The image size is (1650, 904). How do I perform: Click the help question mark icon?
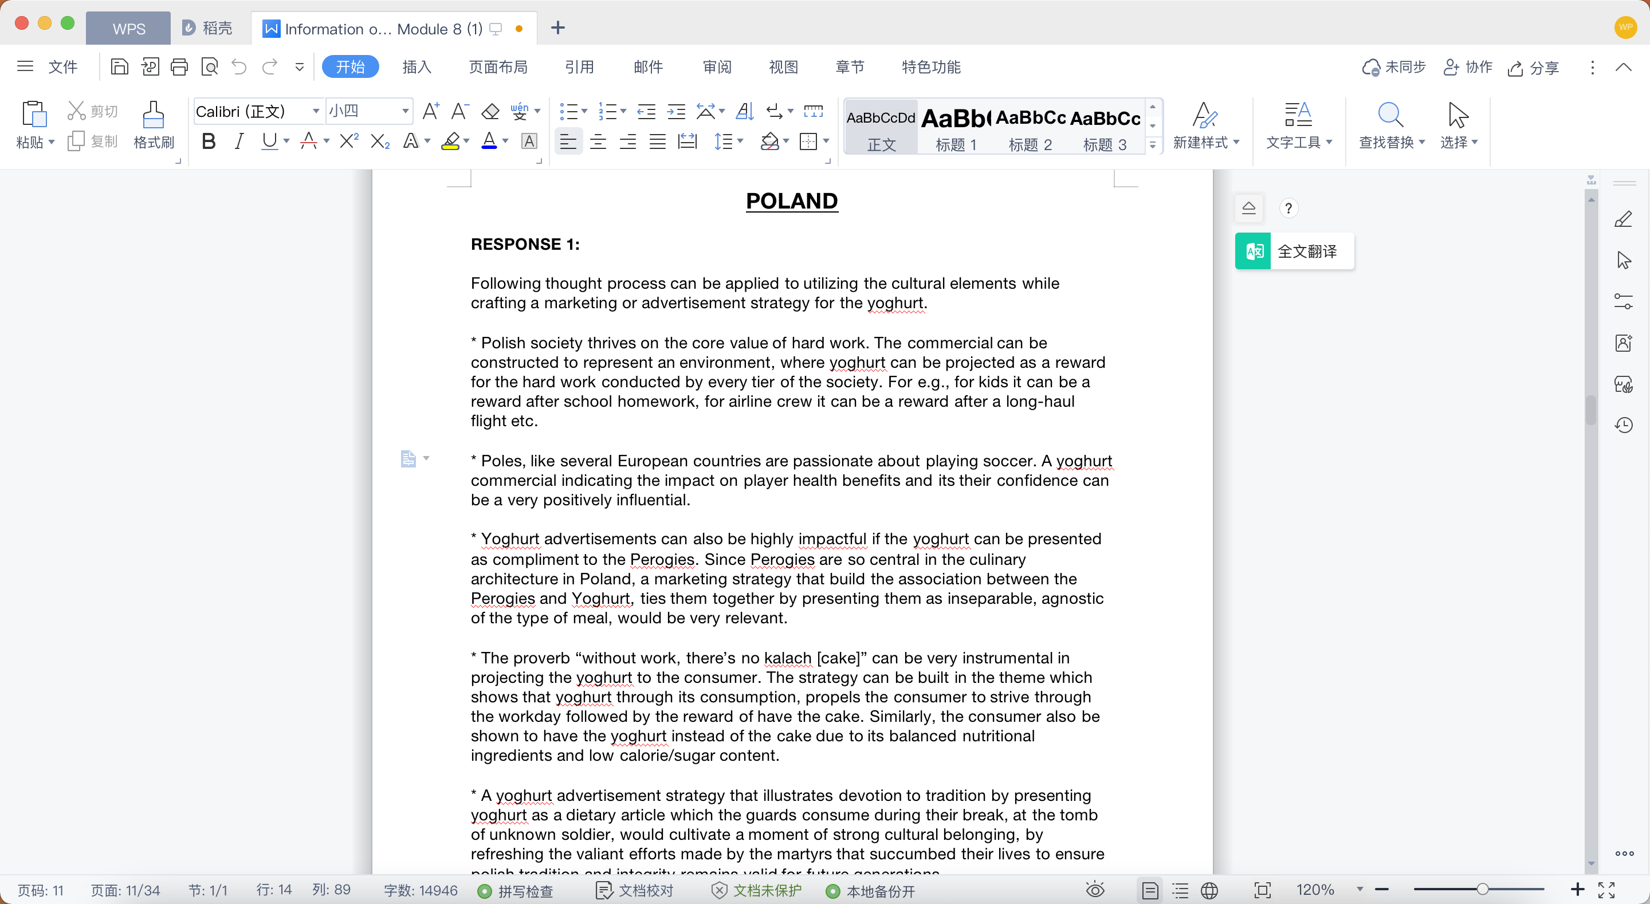pos(1288,208)
